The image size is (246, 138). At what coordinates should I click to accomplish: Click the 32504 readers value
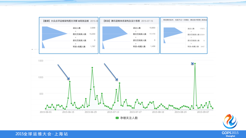202,35
